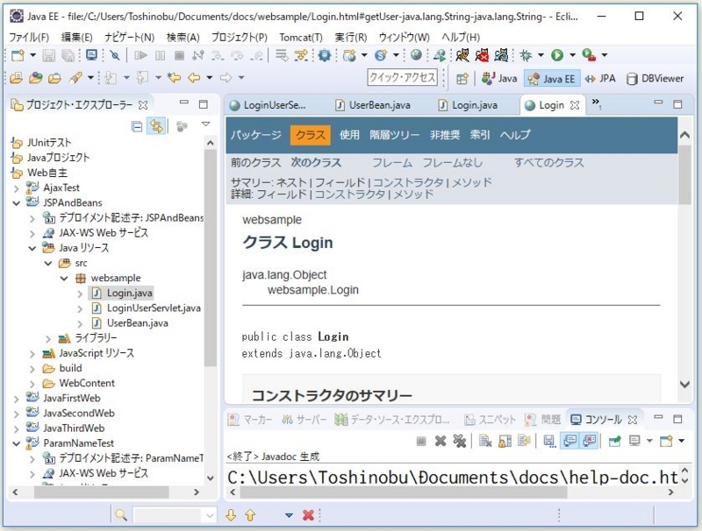
Task: Click the Save All toolbar icon
Action: coord(68,55)
